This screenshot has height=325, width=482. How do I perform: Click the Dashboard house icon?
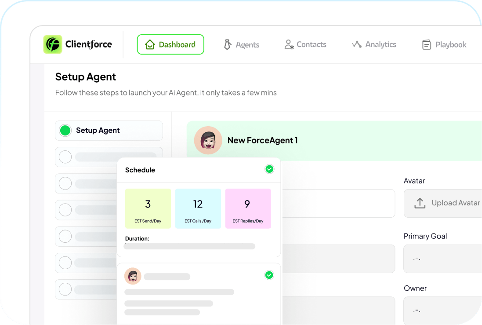coord(150,44)
